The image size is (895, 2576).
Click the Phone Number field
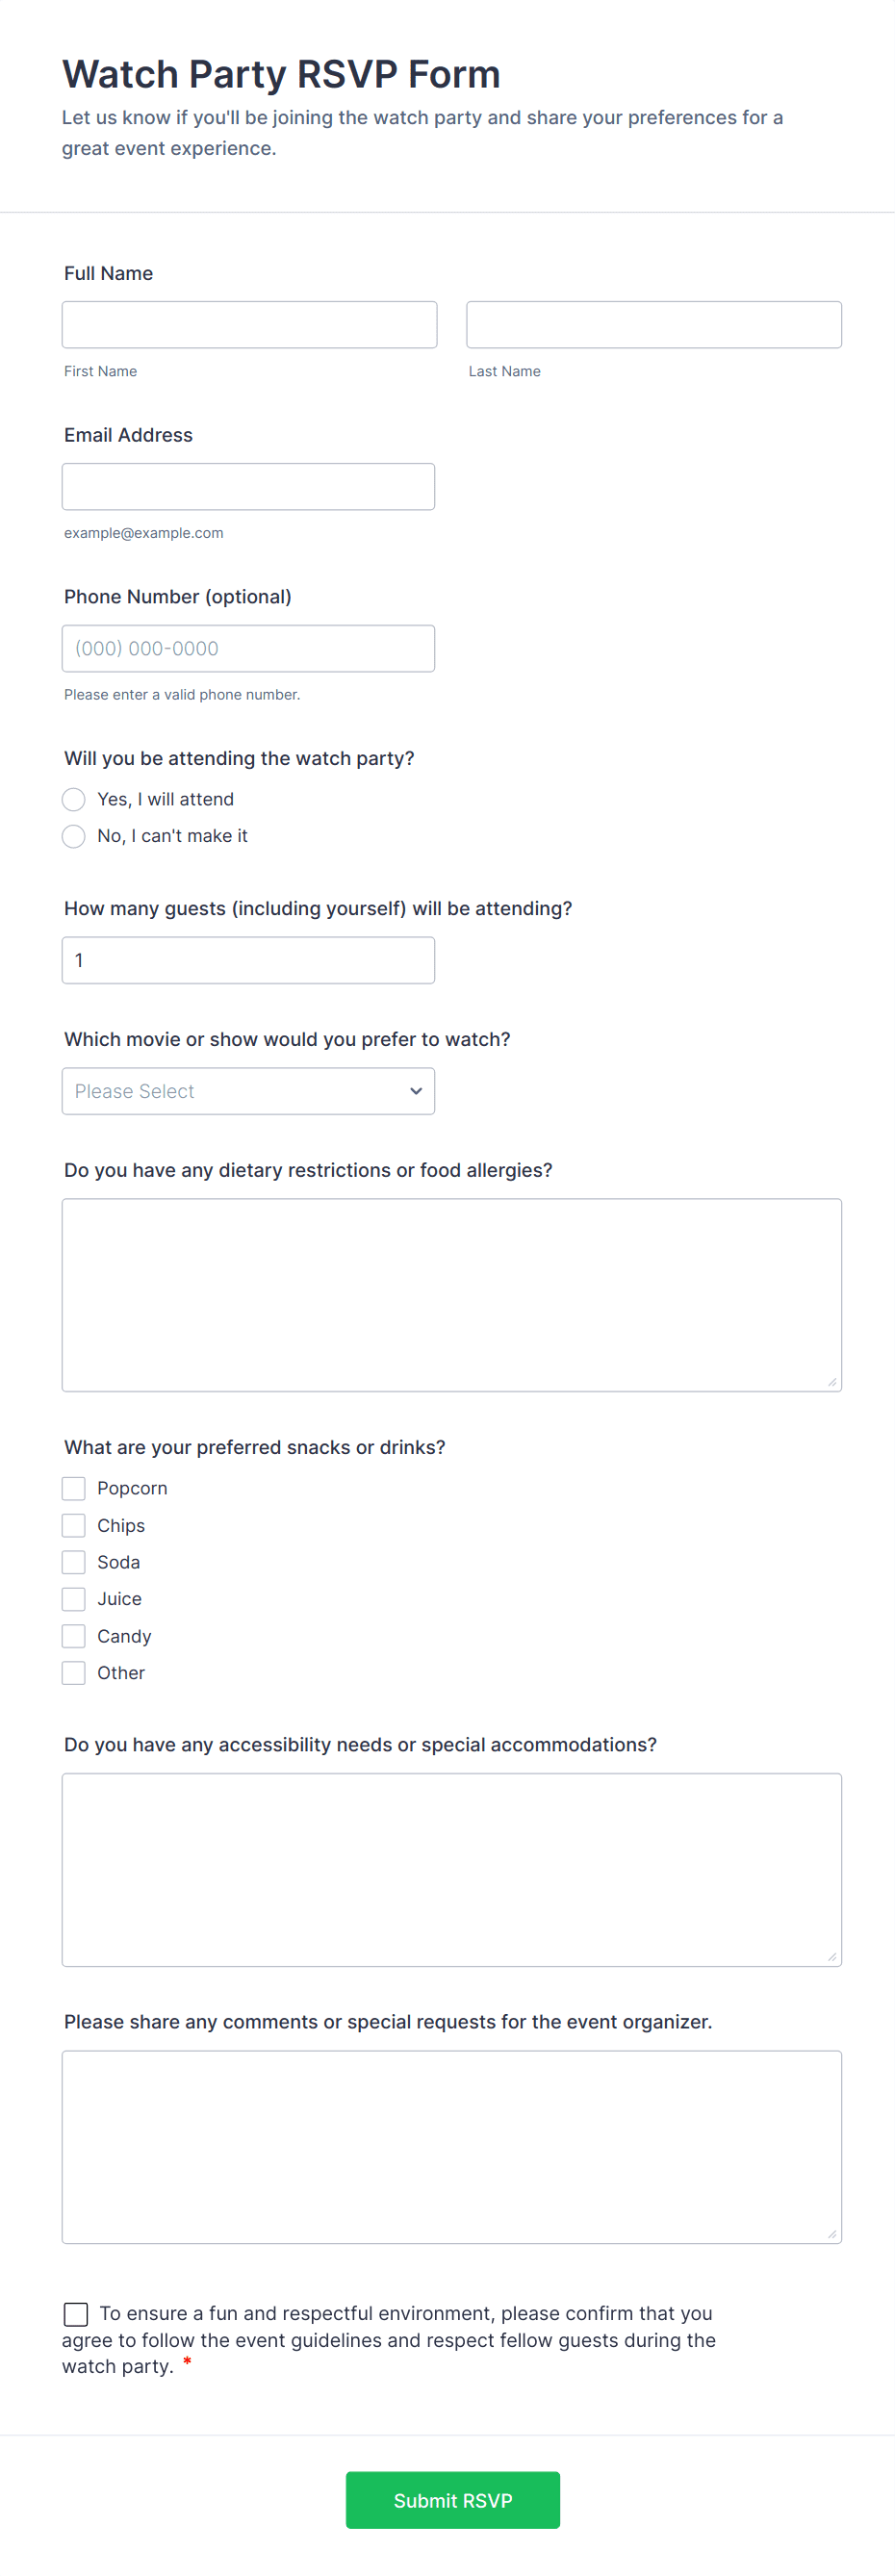tap(248, 649)
